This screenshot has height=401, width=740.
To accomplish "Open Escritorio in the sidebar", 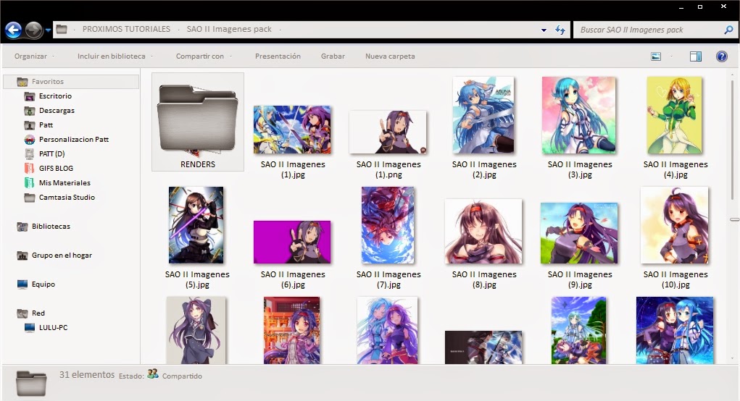I will pyautogui.click(x=55, y=96).
